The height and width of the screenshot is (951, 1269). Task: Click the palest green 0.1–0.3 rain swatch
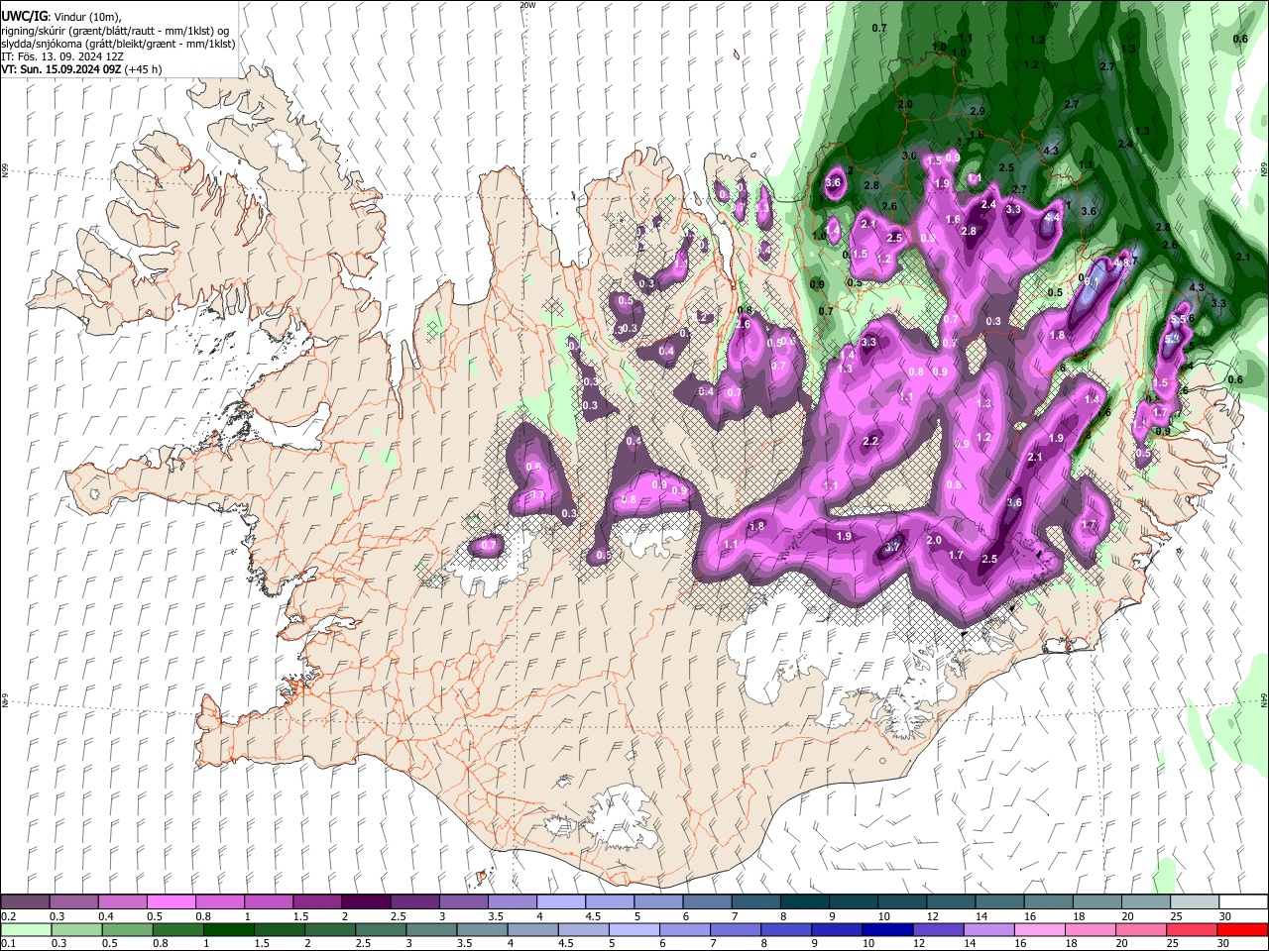pyautogui.click(x=25, y=929)
